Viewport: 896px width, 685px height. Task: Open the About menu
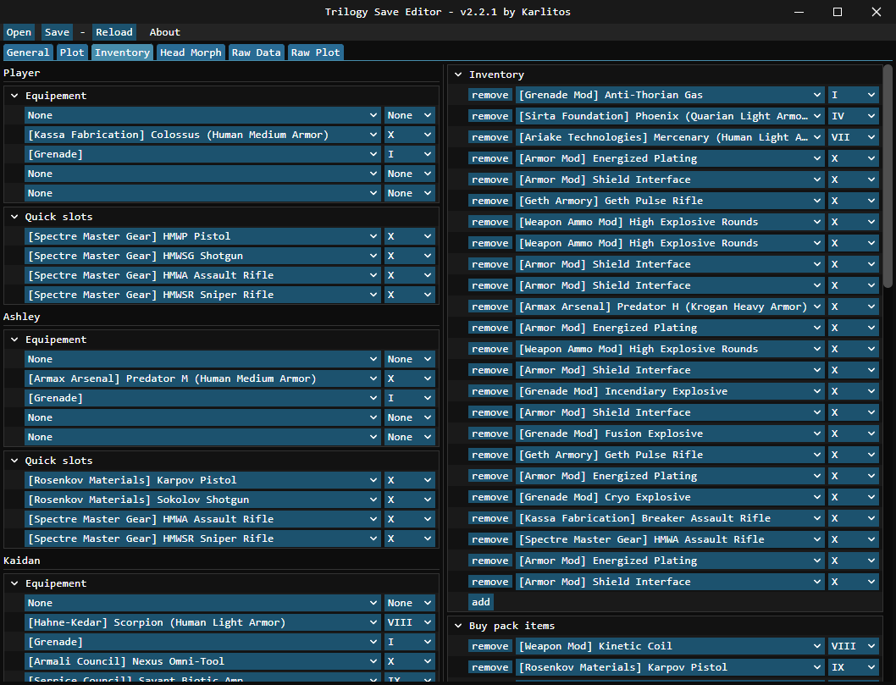(164, 32)
